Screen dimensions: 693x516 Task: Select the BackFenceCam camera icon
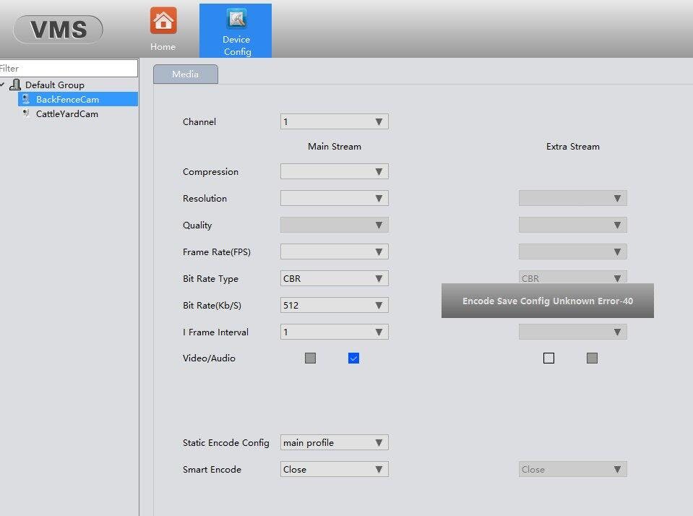[x=25, y=99]
